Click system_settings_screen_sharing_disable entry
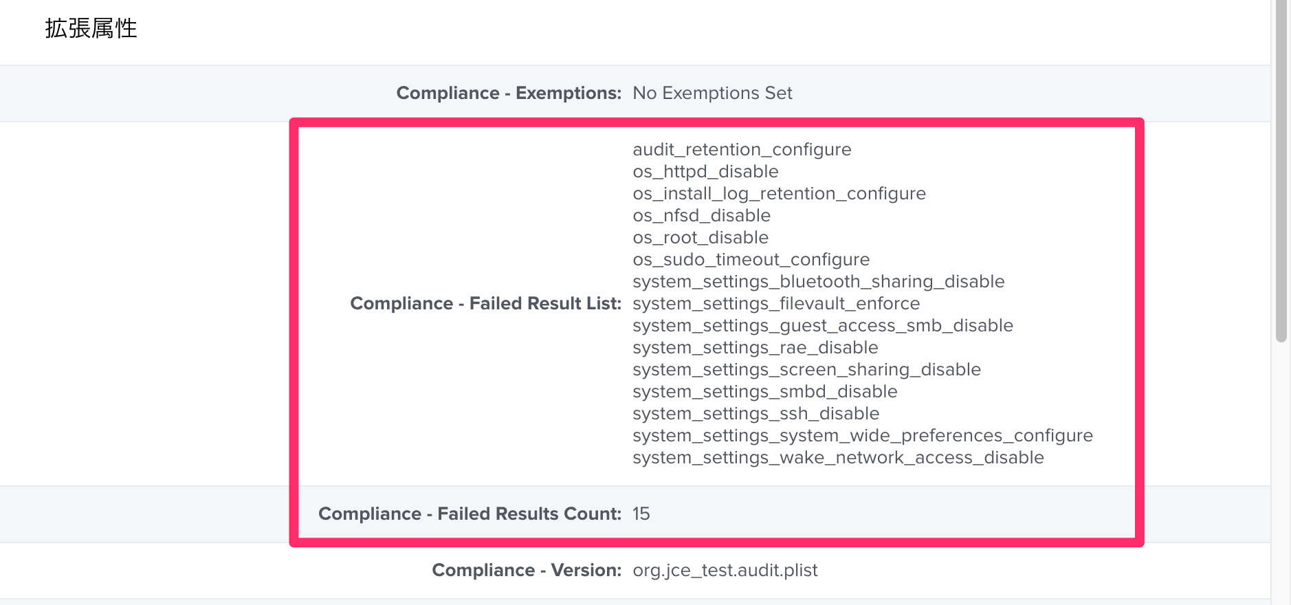 coord(806,370)
